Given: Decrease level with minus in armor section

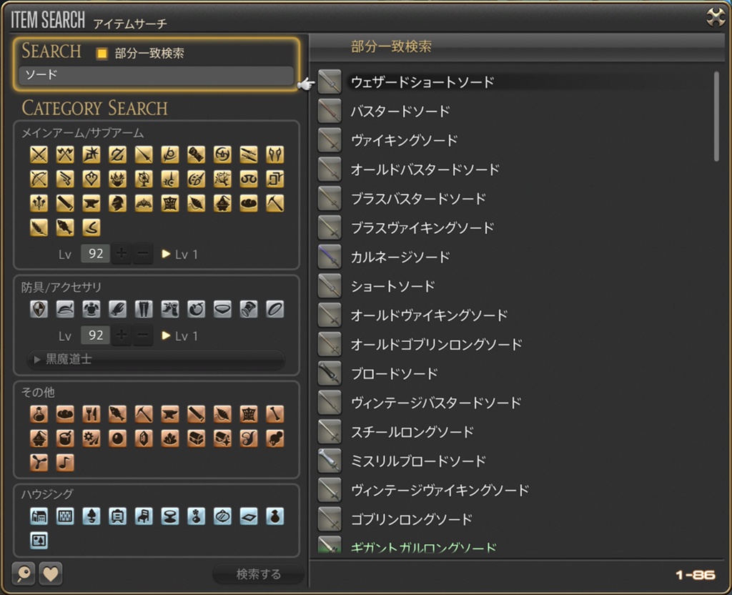Looking at the screenshot, I should 143,335.
